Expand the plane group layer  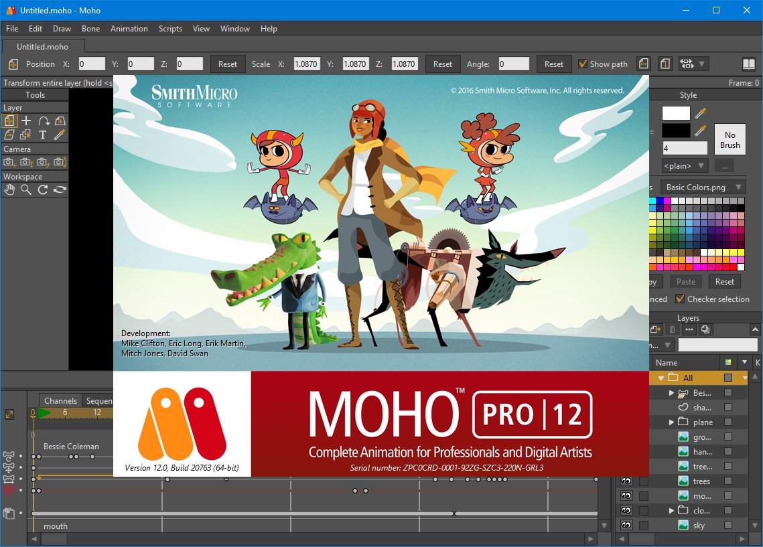pos(671,422)
